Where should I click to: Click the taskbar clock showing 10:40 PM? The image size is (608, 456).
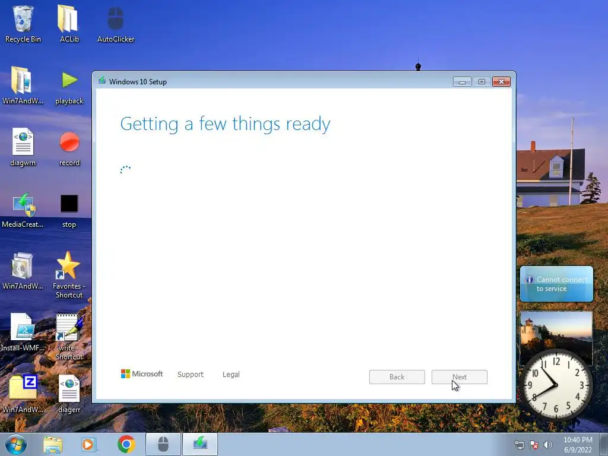pos(578,444)
